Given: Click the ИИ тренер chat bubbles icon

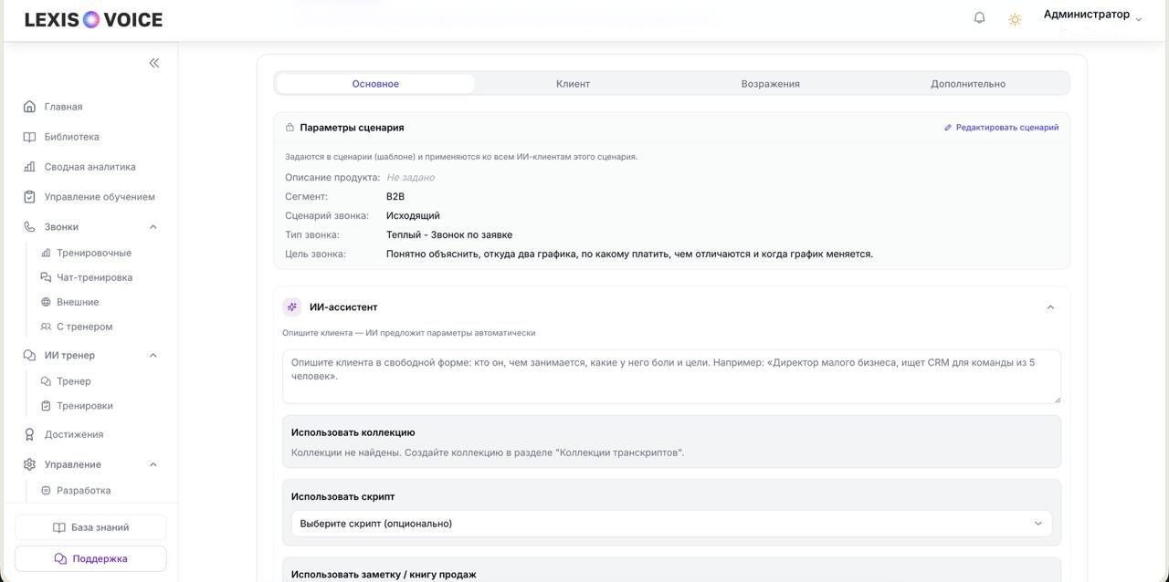Looking at the screenshot, I should click(x=29, y=356).
